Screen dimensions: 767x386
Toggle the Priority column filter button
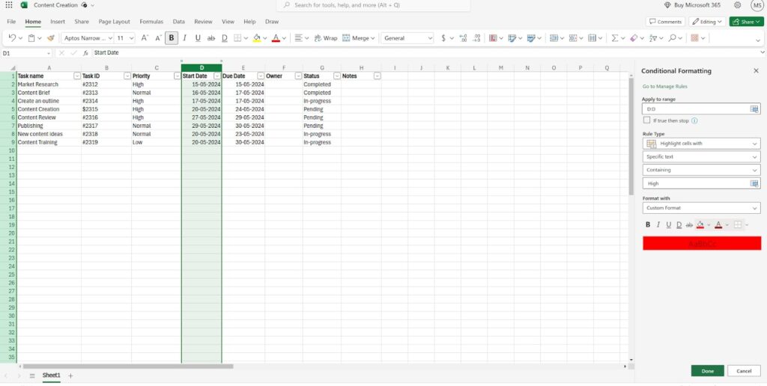[x=177, y=76]
